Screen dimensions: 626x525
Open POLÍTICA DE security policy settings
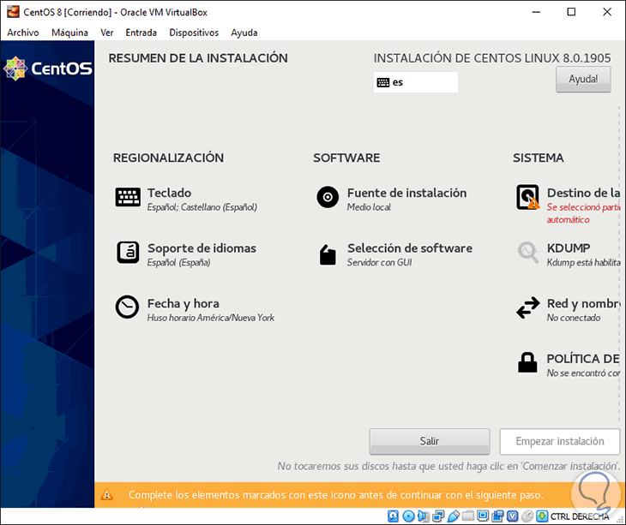click(x=583, y=359)
